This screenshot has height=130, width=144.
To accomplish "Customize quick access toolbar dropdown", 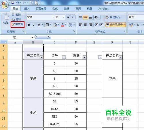I will 43,3.
